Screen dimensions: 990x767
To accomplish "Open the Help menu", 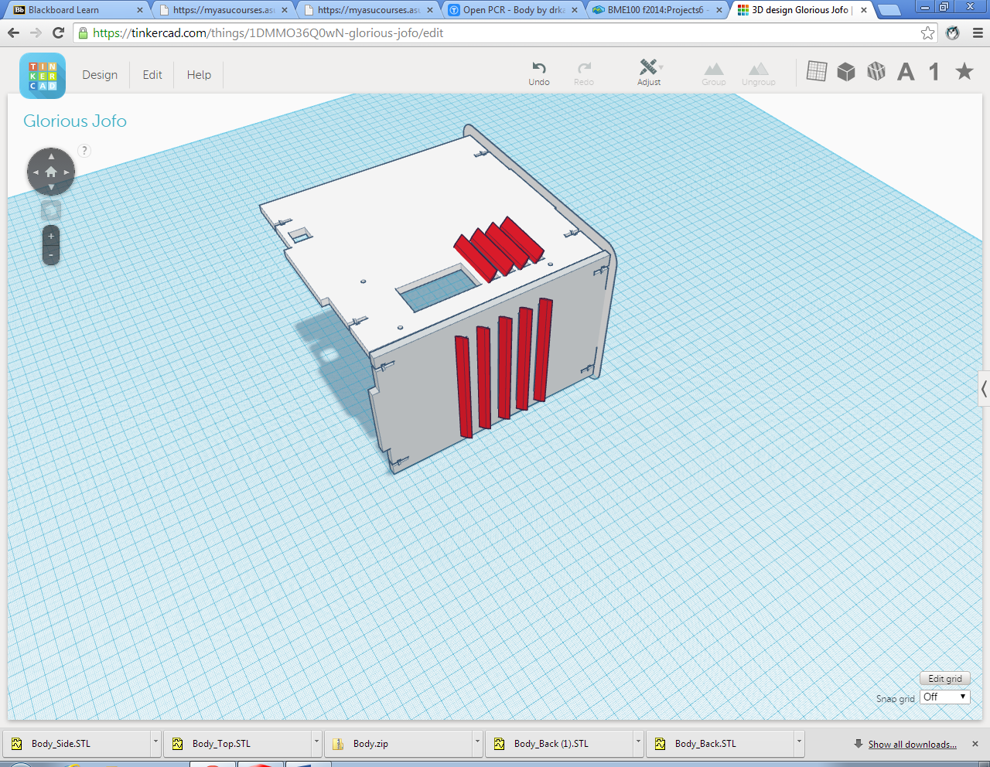I will [x=199, y=75].
